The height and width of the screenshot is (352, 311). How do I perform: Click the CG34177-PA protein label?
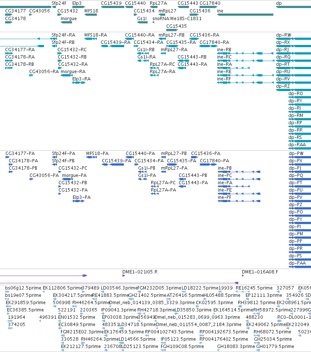pos(20,153)
